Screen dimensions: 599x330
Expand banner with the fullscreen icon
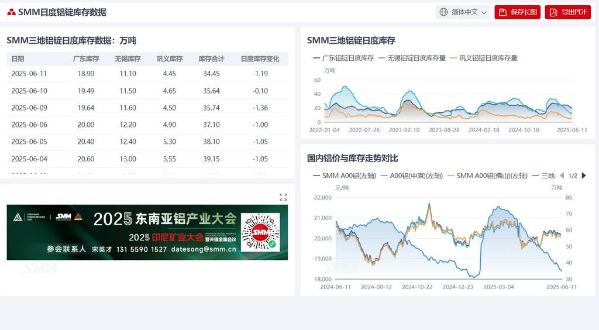coord(283,197)
